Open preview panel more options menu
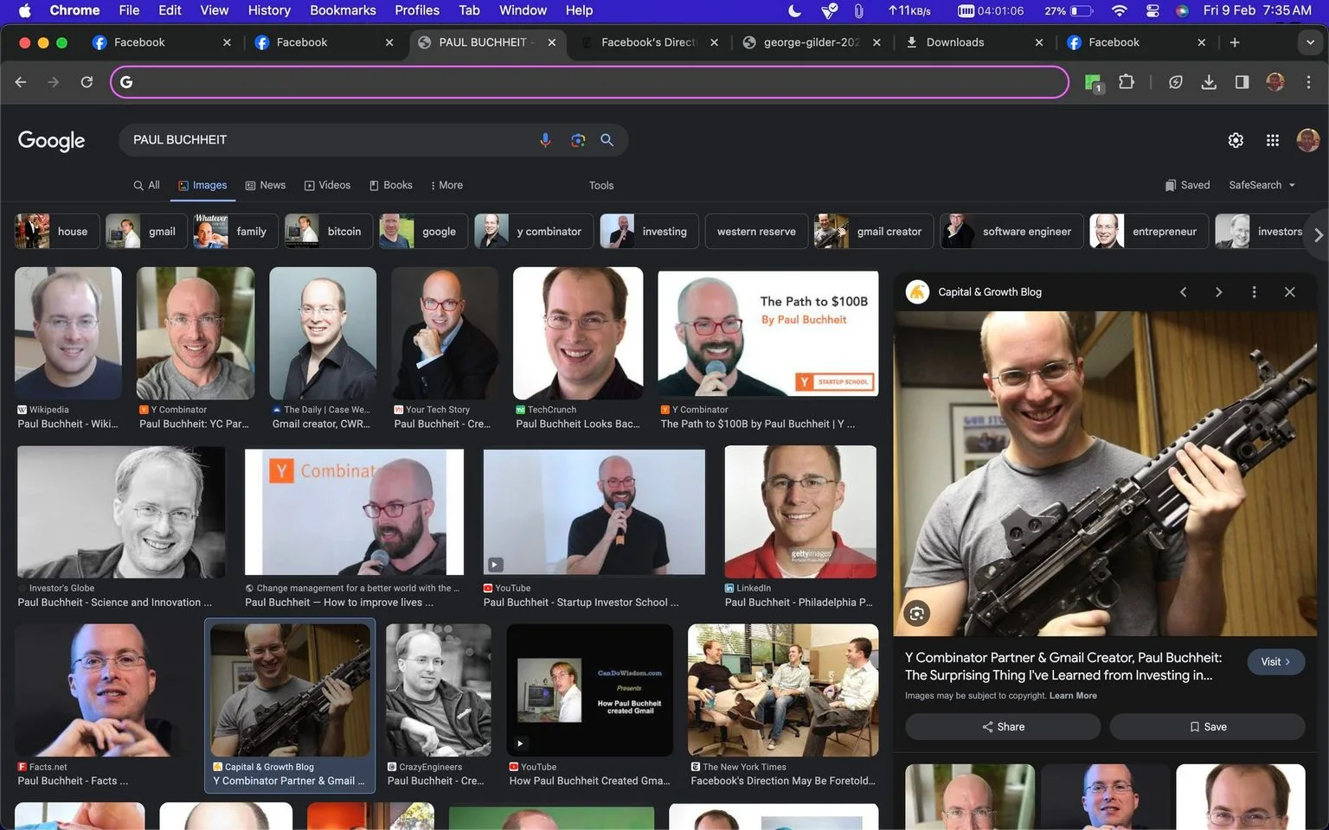 point(1254,292)
